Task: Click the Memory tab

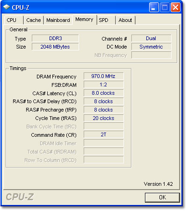Action: point(84,20)
